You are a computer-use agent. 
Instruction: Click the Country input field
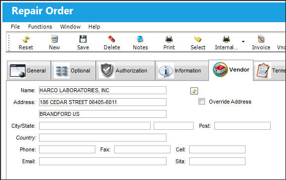[x=103, y=138]
